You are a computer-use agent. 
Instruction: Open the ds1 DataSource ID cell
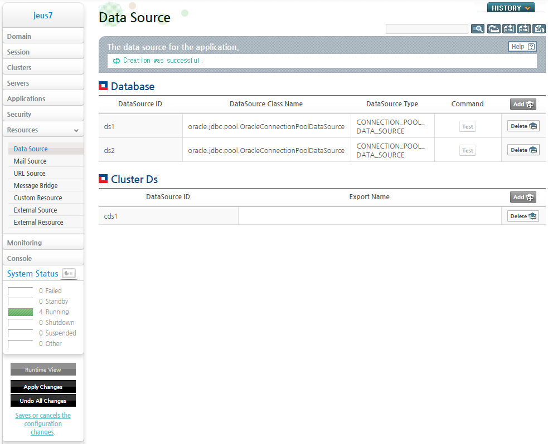[140, 127]
